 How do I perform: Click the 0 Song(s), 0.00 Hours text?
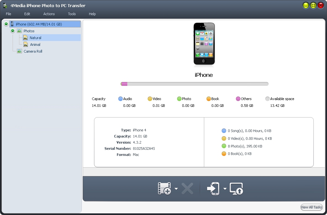(250, 131)
